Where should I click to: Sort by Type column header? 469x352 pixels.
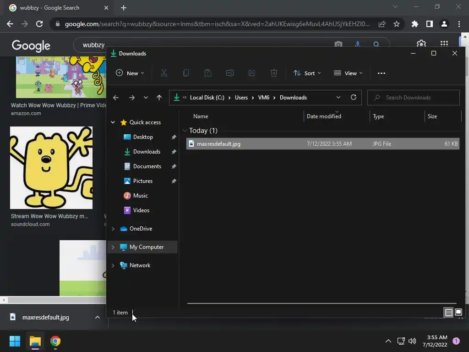(x=378, y=116)
